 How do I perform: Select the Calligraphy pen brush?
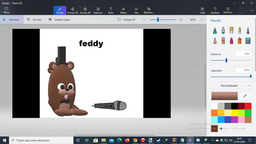(223, 30)
